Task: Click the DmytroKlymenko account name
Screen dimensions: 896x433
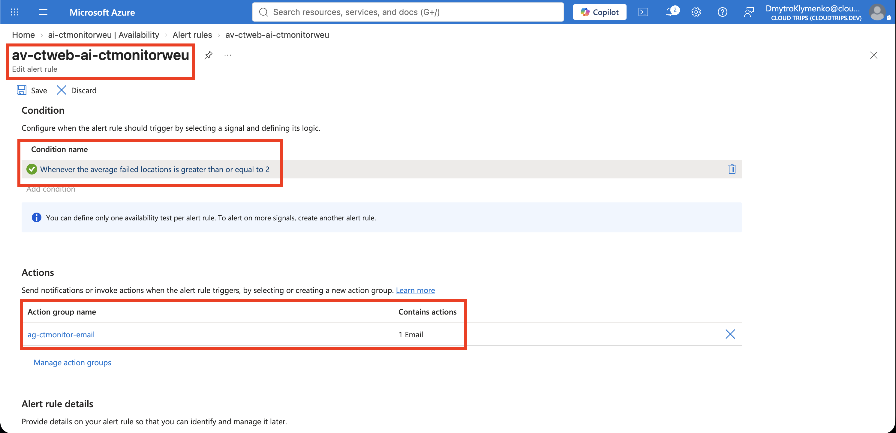Action: click(813, 8)
